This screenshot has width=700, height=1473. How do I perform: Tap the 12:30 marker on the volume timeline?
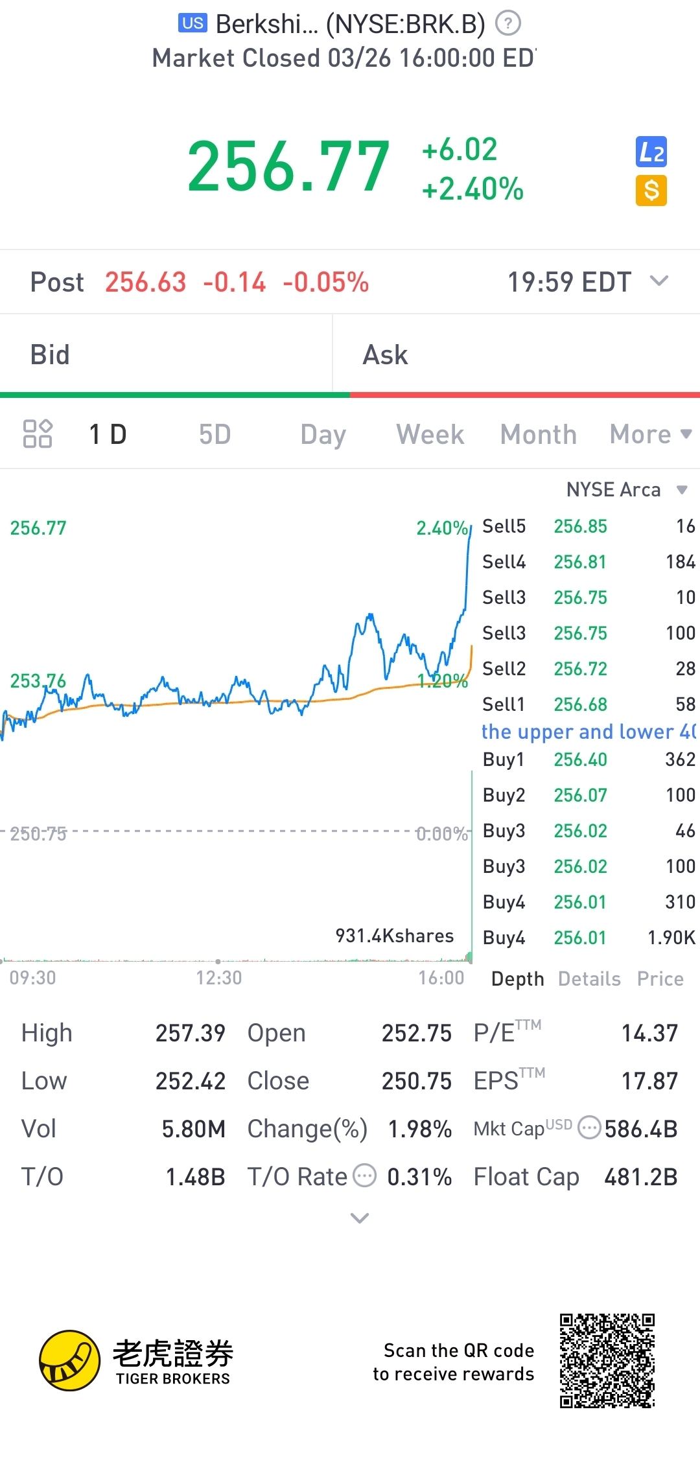pyautogui.click(x=218, y=977)
